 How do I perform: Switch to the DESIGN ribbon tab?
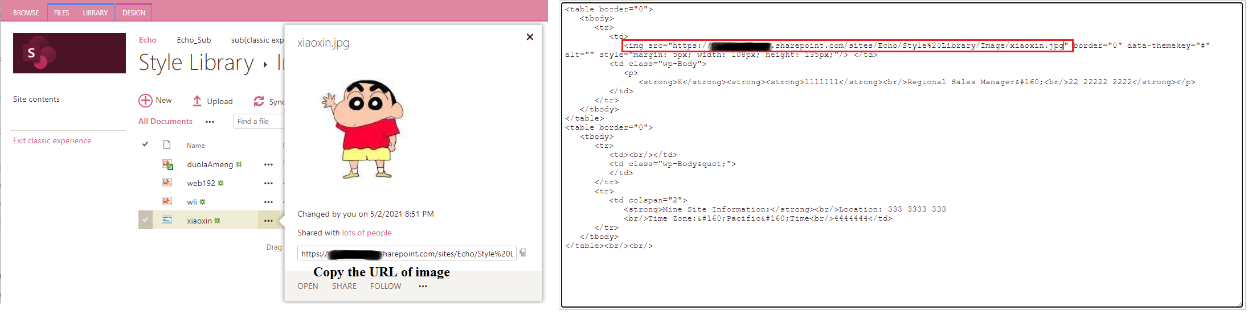click(x=134, y=13)
